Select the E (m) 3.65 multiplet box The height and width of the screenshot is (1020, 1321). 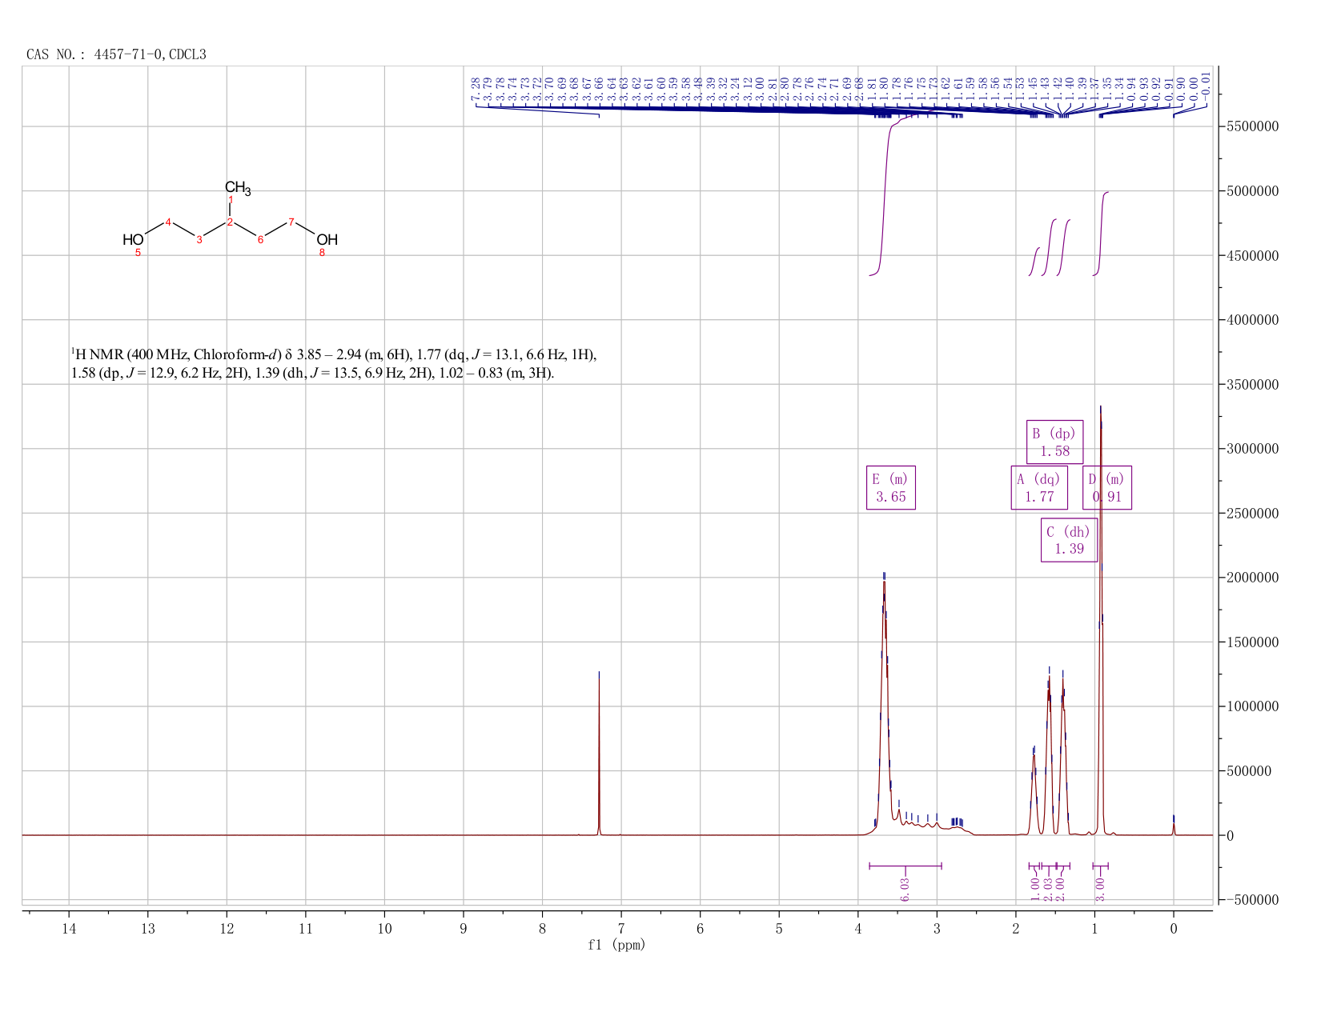tap(890, 488)
